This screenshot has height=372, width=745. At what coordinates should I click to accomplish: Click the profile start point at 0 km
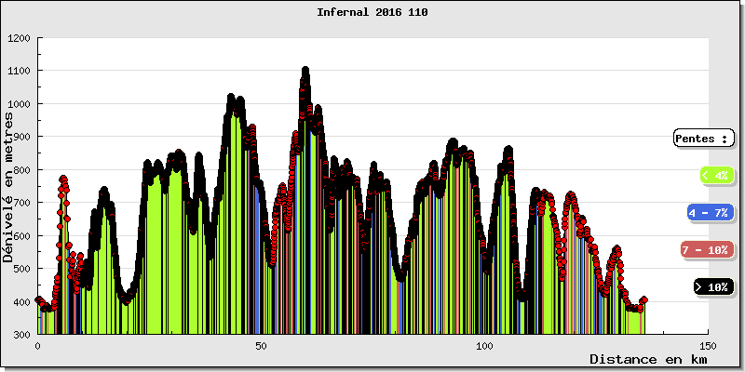click(38, 299)
